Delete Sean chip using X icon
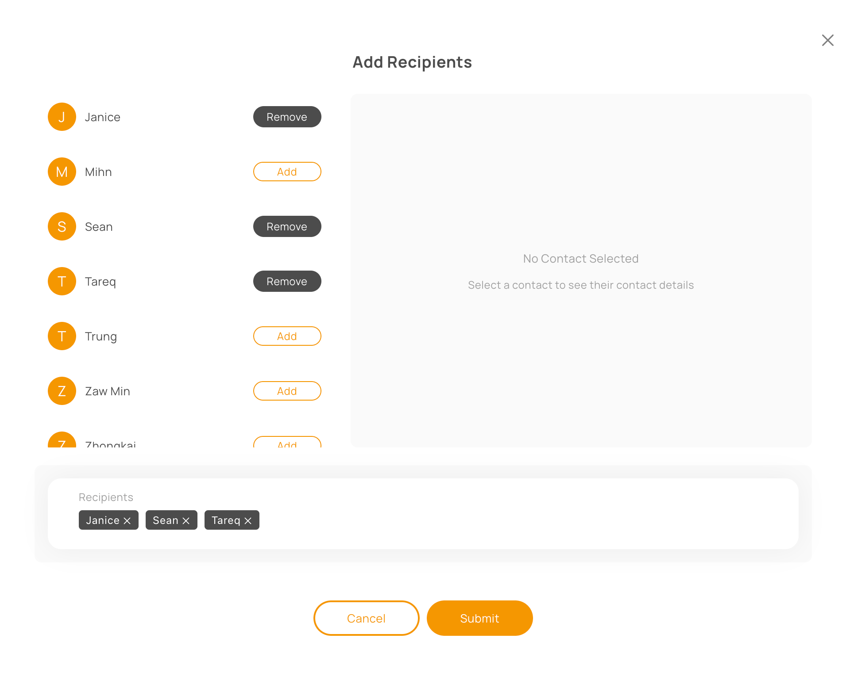The image size is (850, 684). 186,521
